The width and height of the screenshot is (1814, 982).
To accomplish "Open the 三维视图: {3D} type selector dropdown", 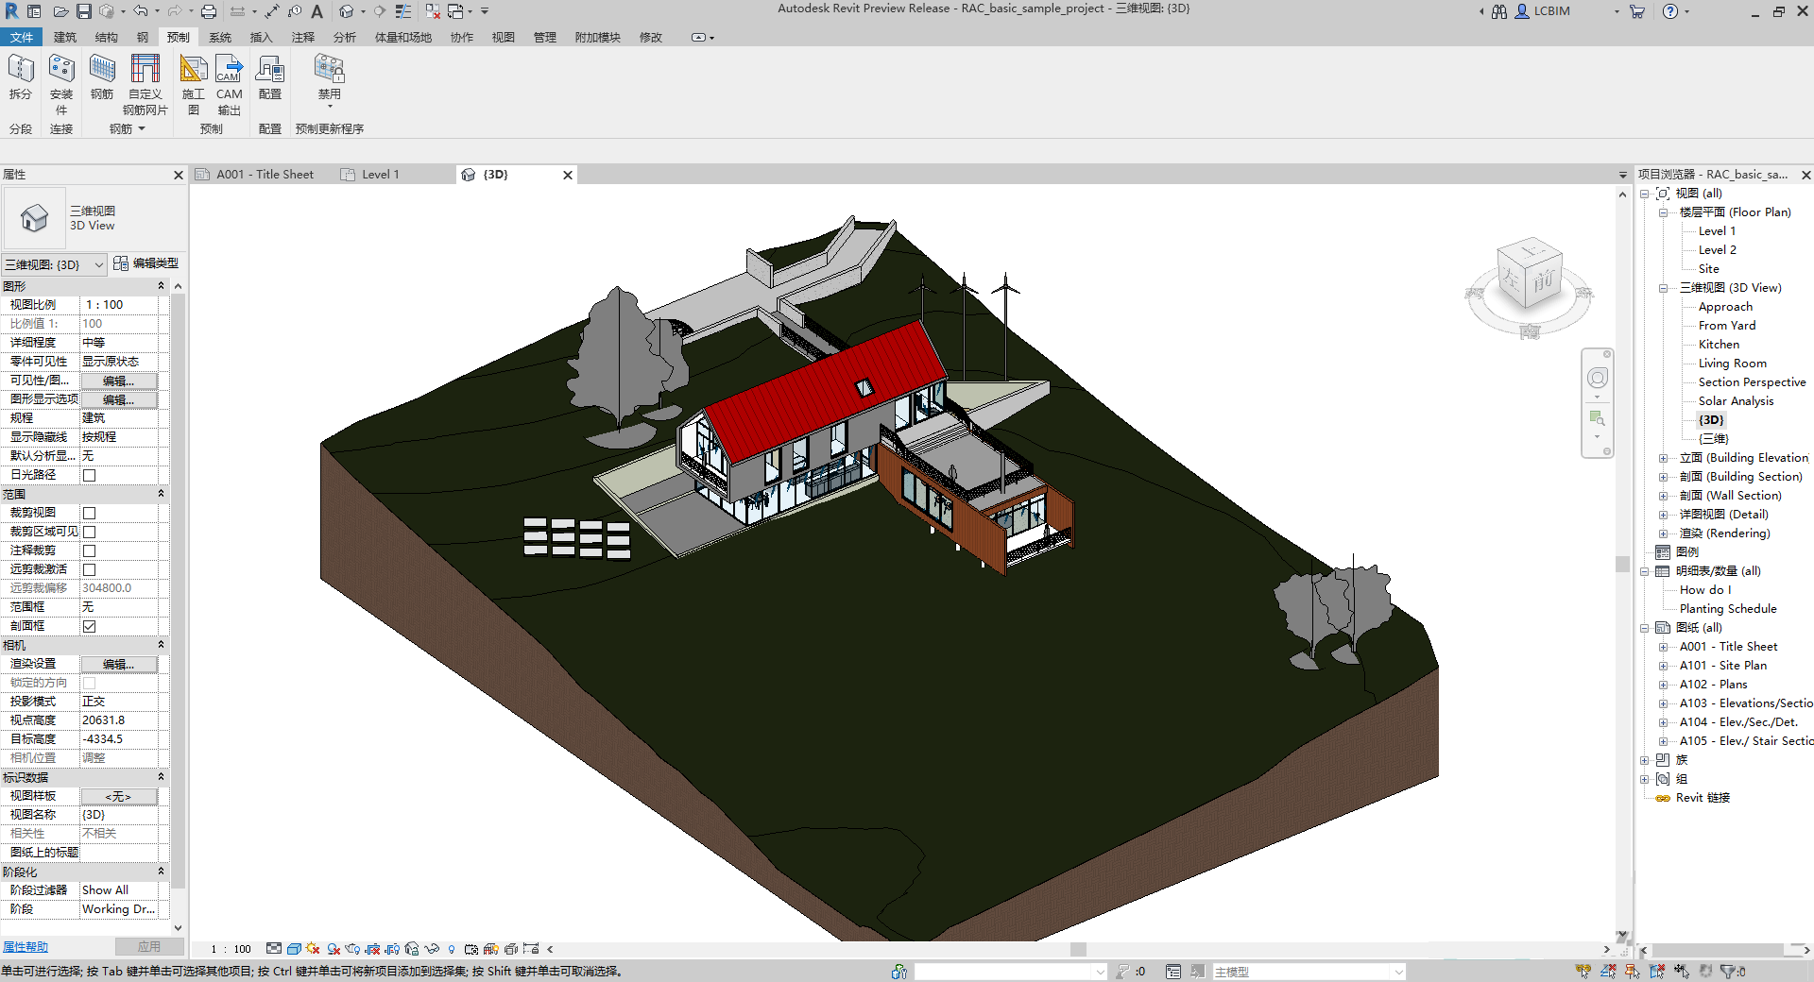I will [x=54, y=264].
